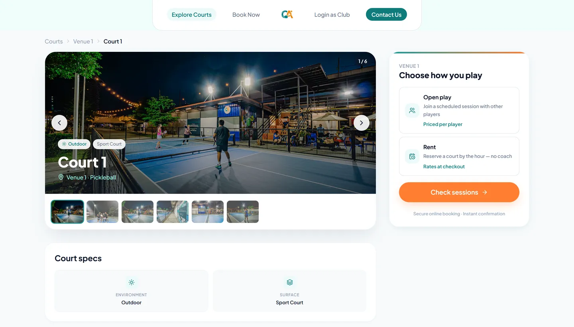
Task: Click the Check sessions button
Action: click(x=459, y=192)
